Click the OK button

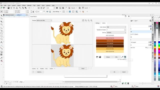click(x=114, y=72)
